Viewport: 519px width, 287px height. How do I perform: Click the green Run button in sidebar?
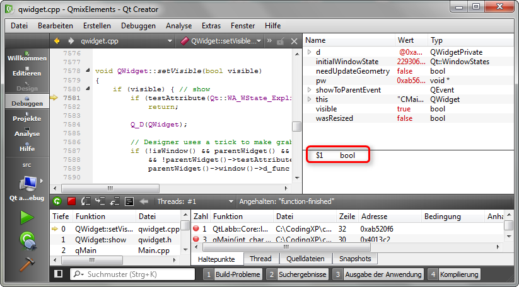pyautogui.click(x=26, y=217)
